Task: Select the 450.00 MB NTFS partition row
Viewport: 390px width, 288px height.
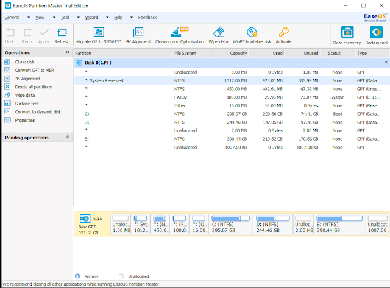Action: [x=232, y=89]
